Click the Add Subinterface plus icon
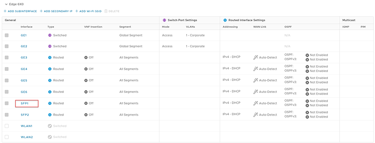This screenshot has height=143, width=375. (x=5, y=11)
